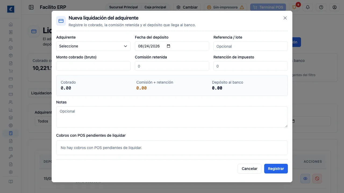Click the Facilito ERP title text

pos(53,7)
